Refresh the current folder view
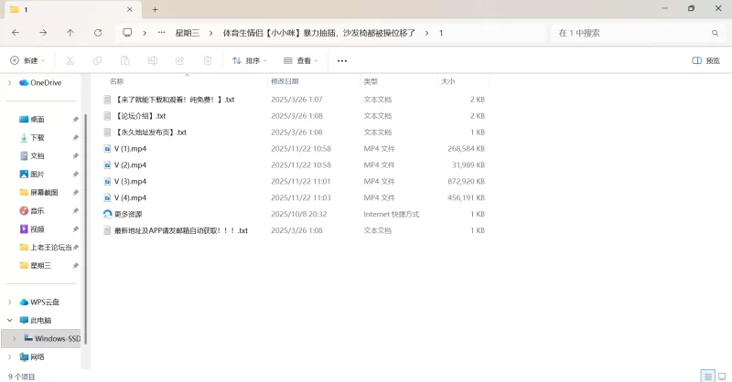This screenshot has width=732, height=382. 98,33
